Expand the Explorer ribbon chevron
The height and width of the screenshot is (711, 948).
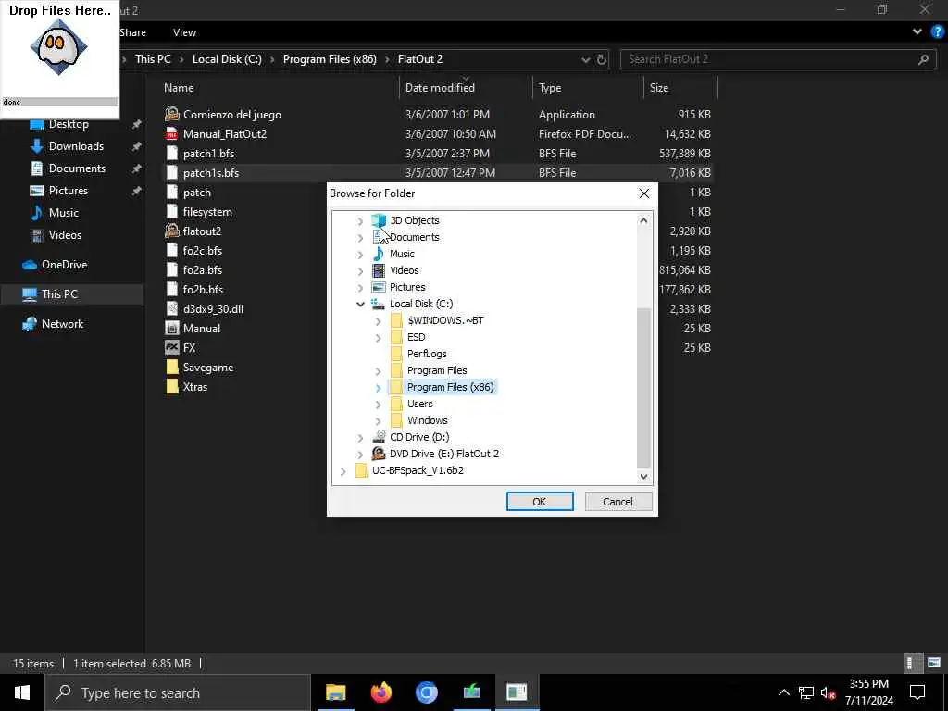917,32
